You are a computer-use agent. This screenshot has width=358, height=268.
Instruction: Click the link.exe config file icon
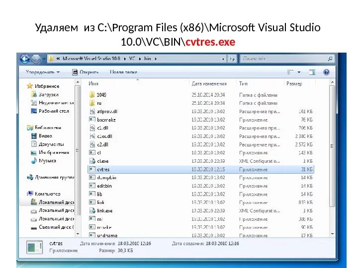(x=92, y=211)
